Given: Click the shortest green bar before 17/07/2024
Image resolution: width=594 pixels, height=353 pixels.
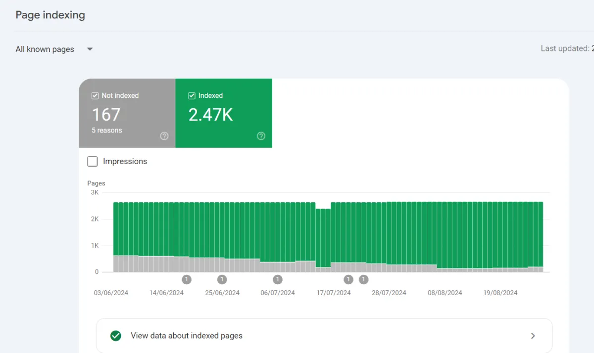Looking at the screenshot, I should tap(323, 237).
